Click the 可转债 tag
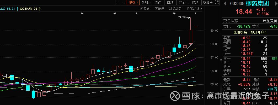Screen dimensions: 278x105 159,9
